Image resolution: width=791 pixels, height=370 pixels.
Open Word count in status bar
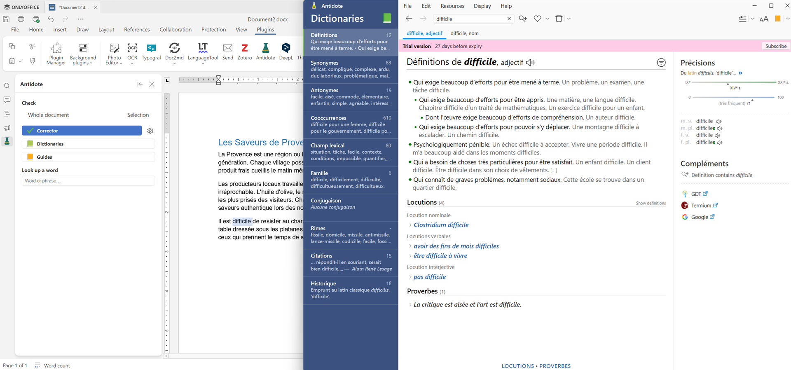[52, 365]
